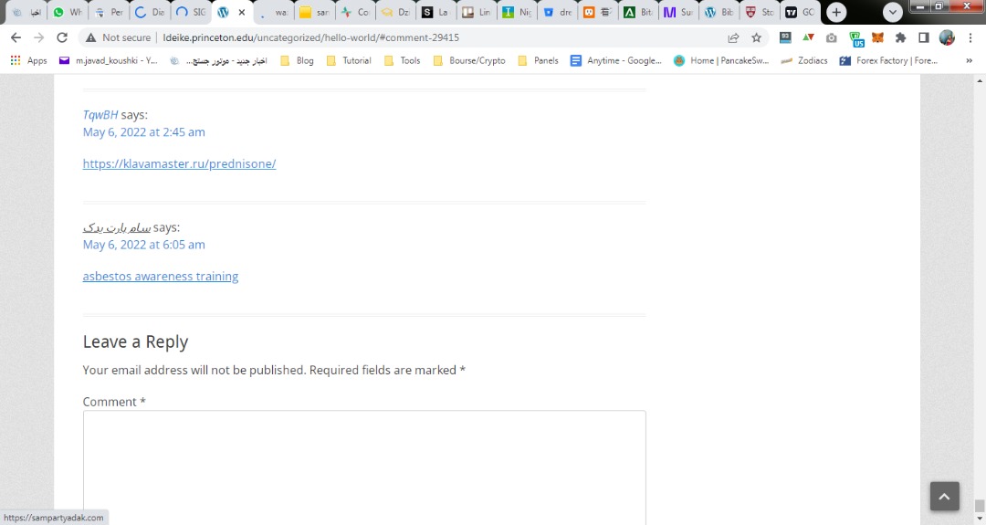
Task: Switch to the dre Bitbucket tab
Action: pos(558,12)
